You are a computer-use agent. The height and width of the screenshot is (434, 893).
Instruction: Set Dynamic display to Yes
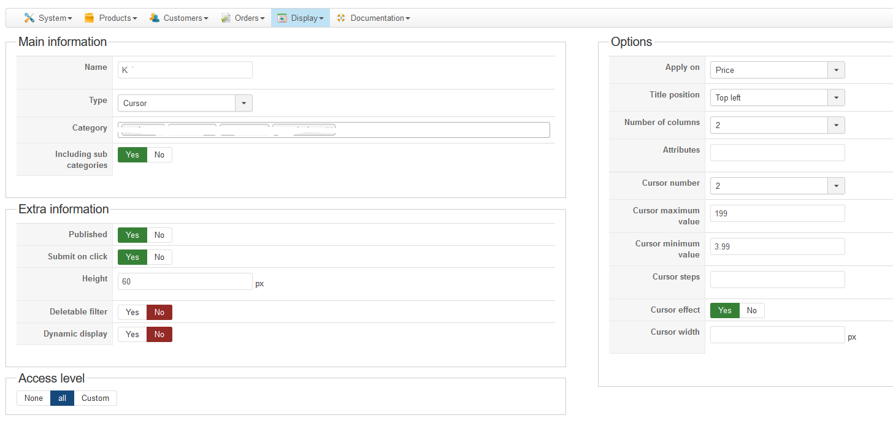[132, 334]
